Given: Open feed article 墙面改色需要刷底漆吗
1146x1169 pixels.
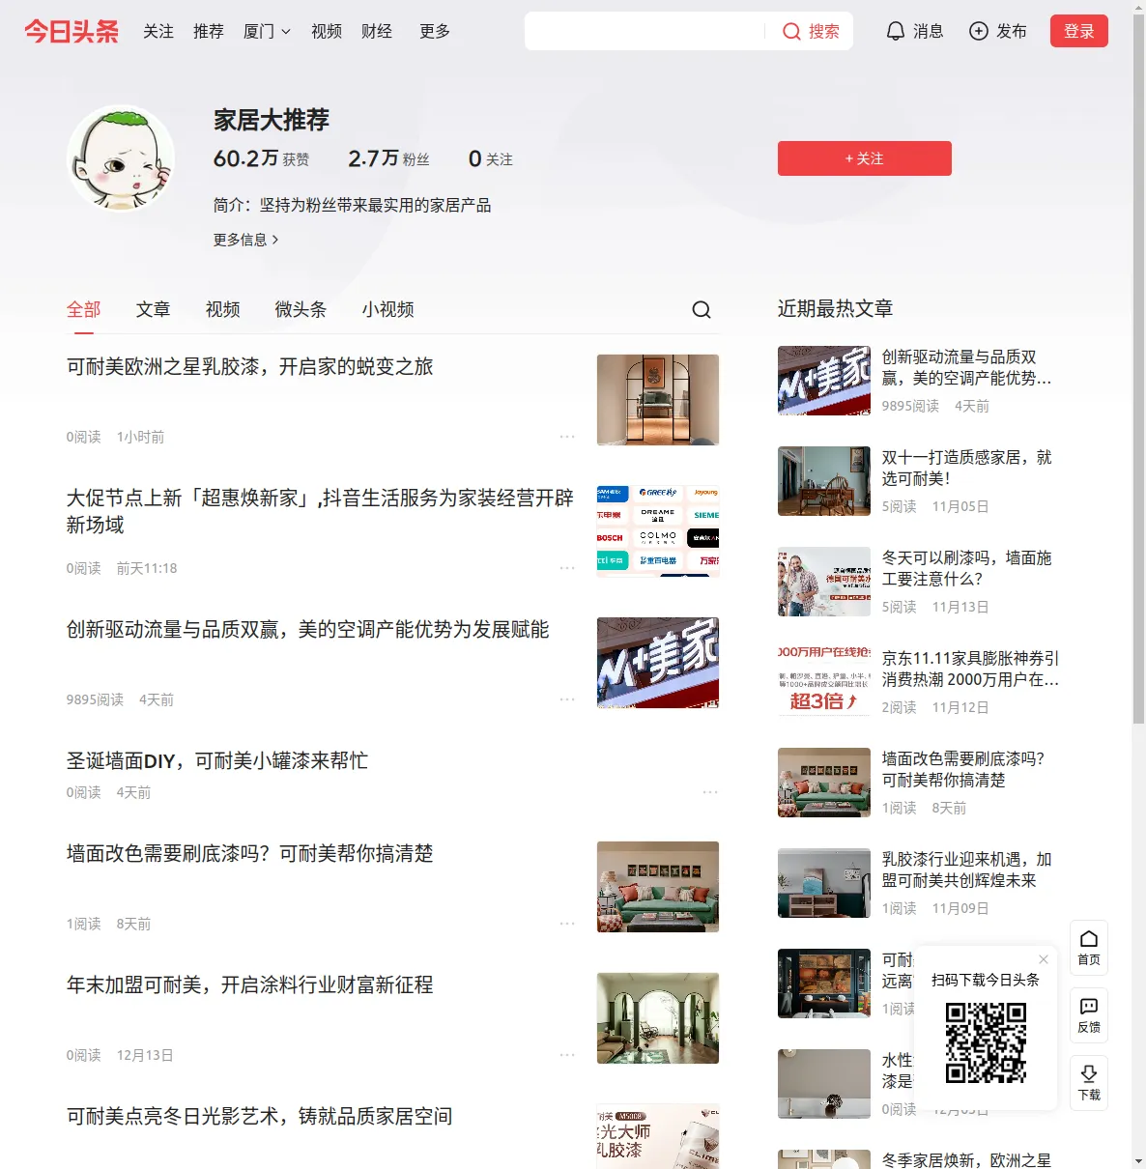Looking at the screenshot, I should tap(250, 854).
